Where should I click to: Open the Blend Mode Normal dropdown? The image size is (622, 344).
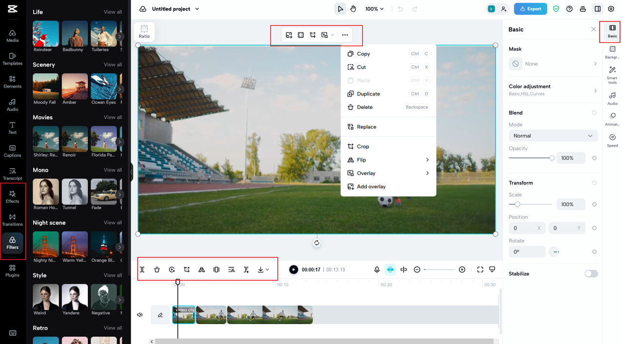(553, 136)
